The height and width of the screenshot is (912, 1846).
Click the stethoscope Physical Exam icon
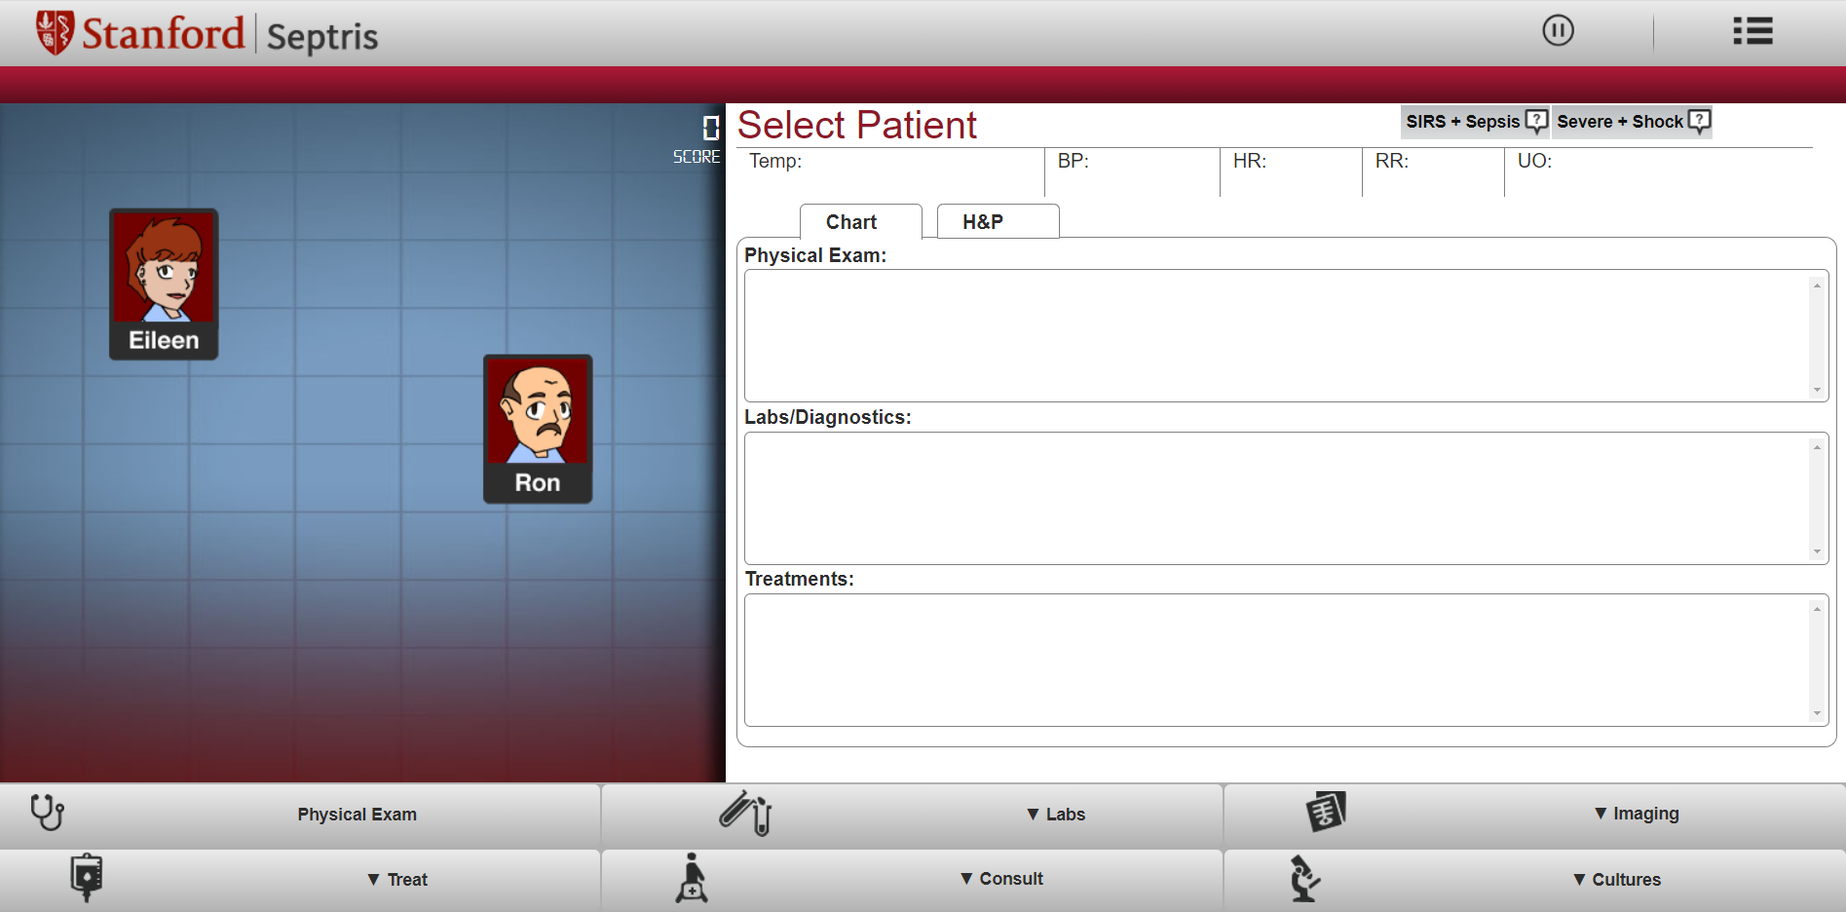[47, 812]
